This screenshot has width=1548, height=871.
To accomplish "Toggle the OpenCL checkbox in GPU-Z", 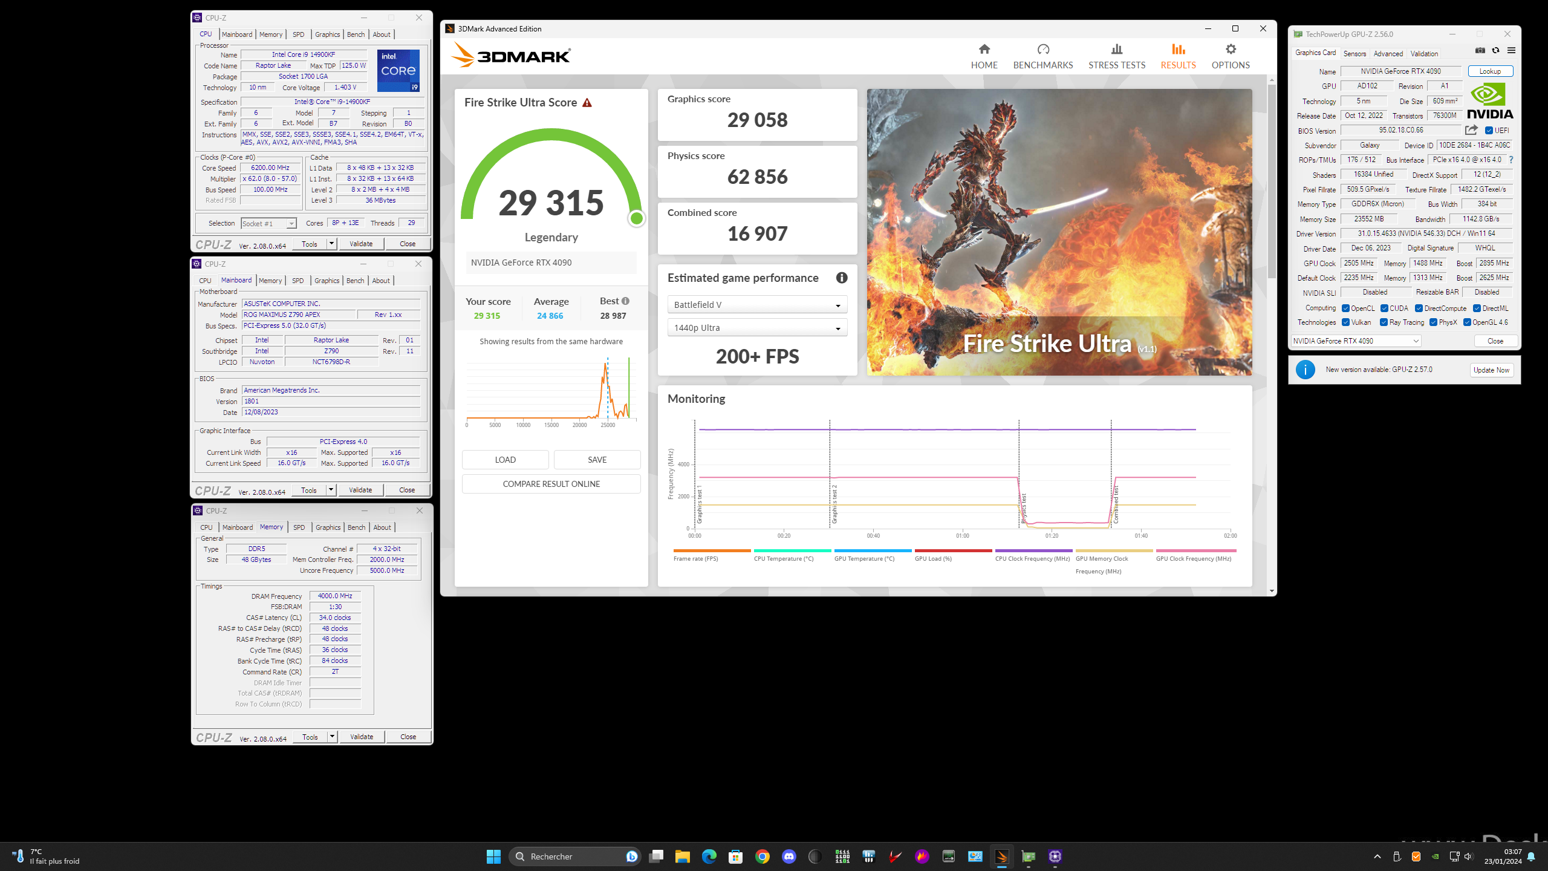I will click(1345, 308).
